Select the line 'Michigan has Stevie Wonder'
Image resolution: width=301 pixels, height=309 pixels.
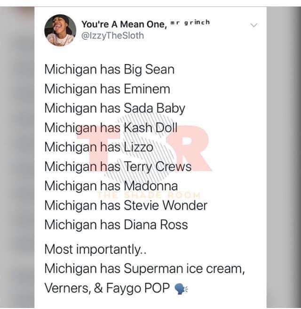(126, 205)
